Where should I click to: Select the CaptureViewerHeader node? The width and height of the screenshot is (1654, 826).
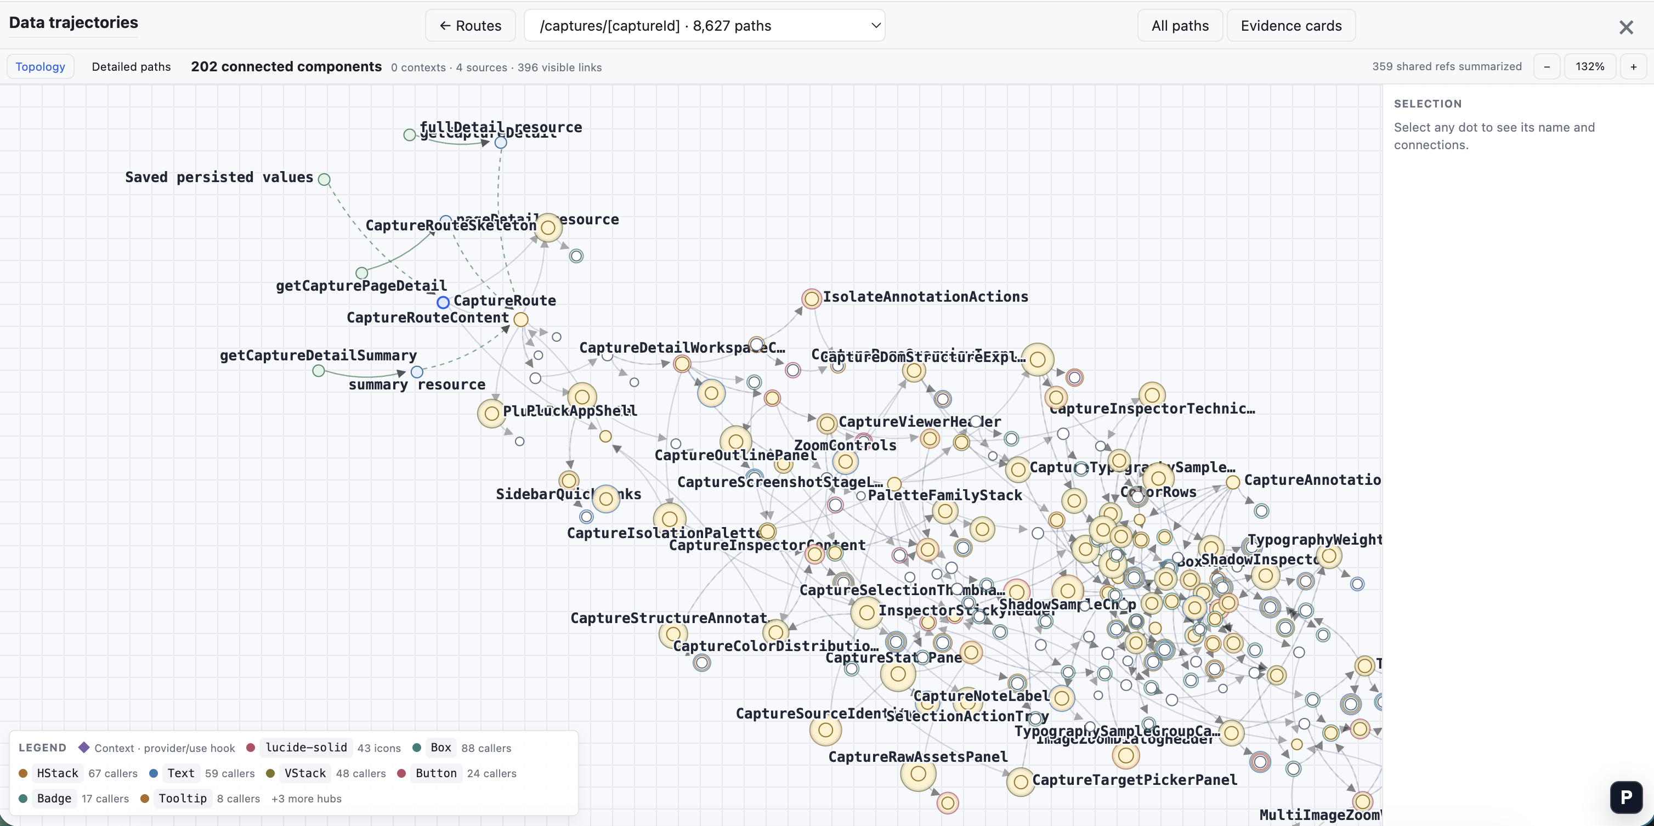coord(826,423)
